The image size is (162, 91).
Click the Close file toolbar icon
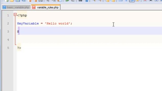click(30, 1)
